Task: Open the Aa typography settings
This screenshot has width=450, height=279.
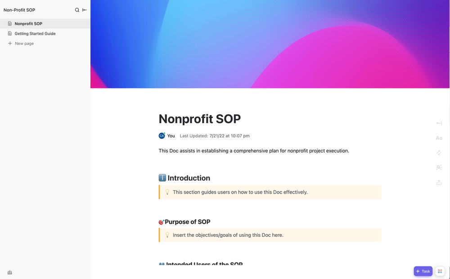Action: 439,138
